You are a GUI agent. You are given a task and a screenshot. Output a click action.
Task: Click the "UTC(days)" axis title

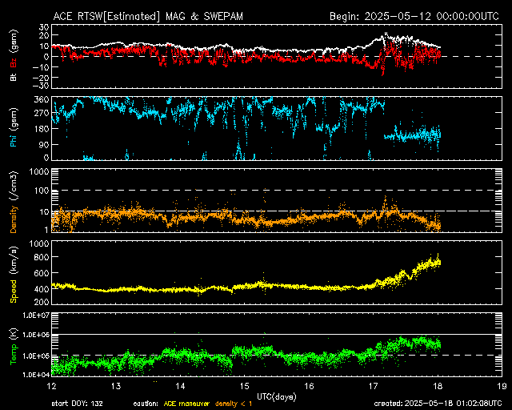click(277, 397)
